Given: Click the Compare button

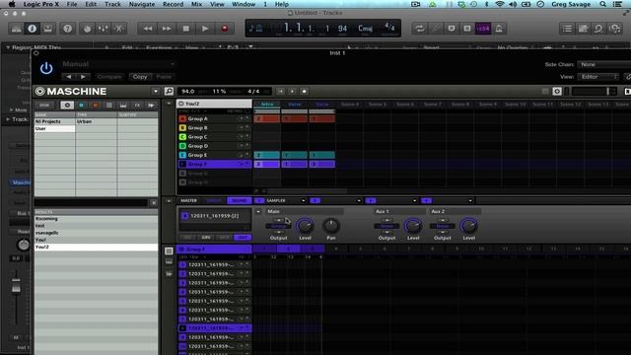Looking at the screenshot, I should click(109, 77).
